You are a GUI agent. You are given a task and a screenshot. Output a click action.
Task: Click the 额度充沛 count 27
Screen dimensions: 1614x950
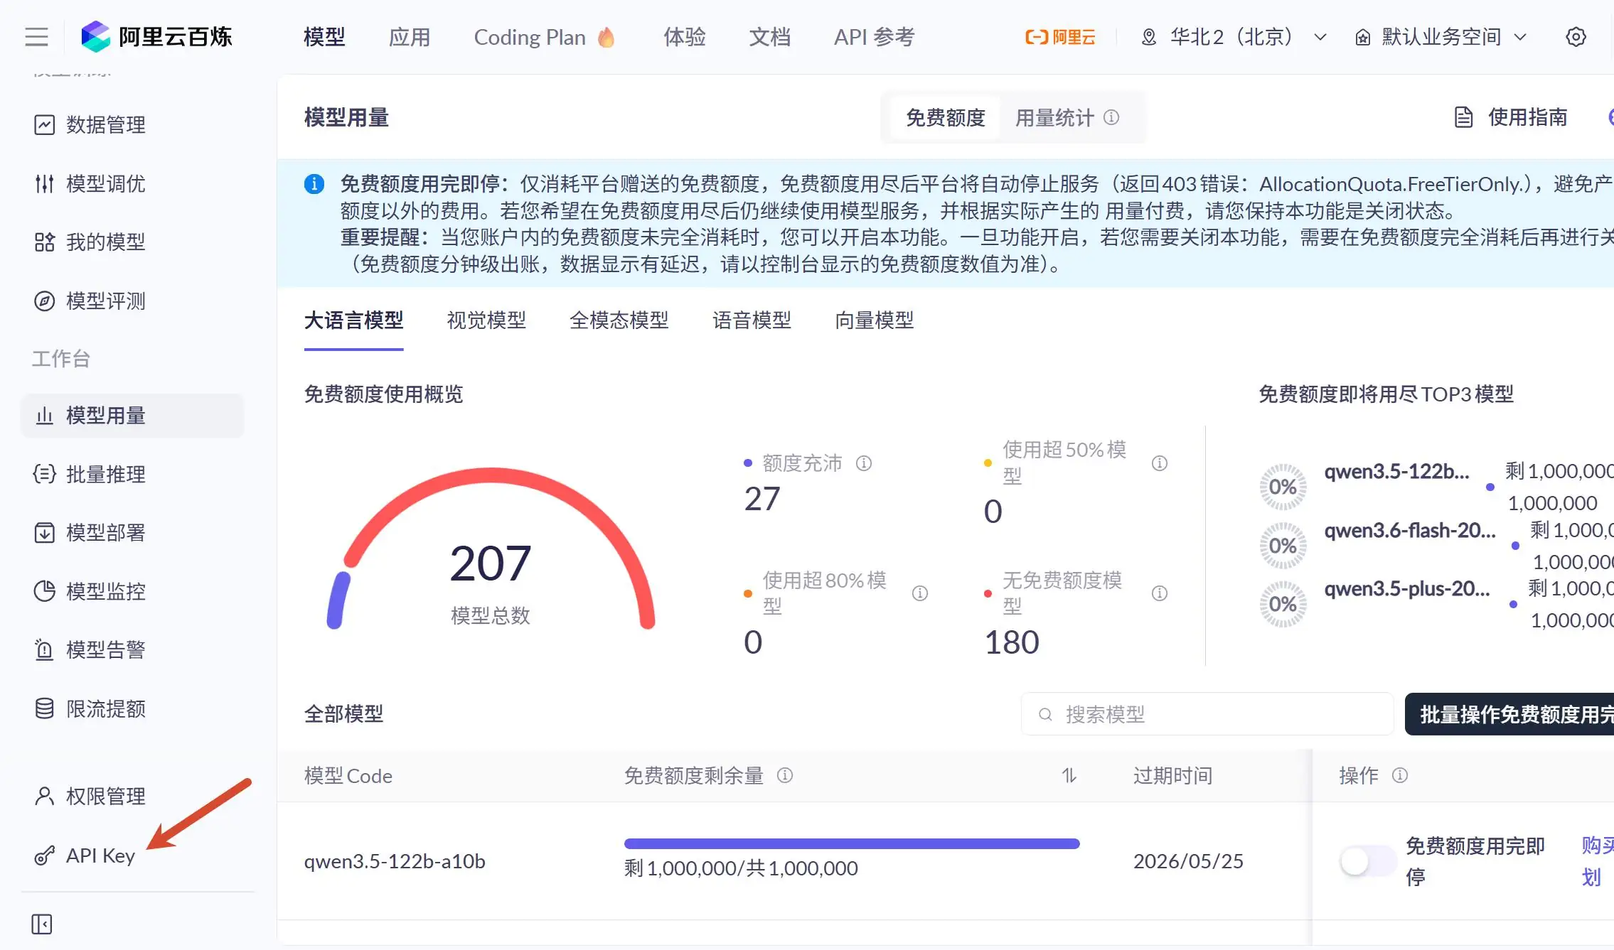[762, 499]
